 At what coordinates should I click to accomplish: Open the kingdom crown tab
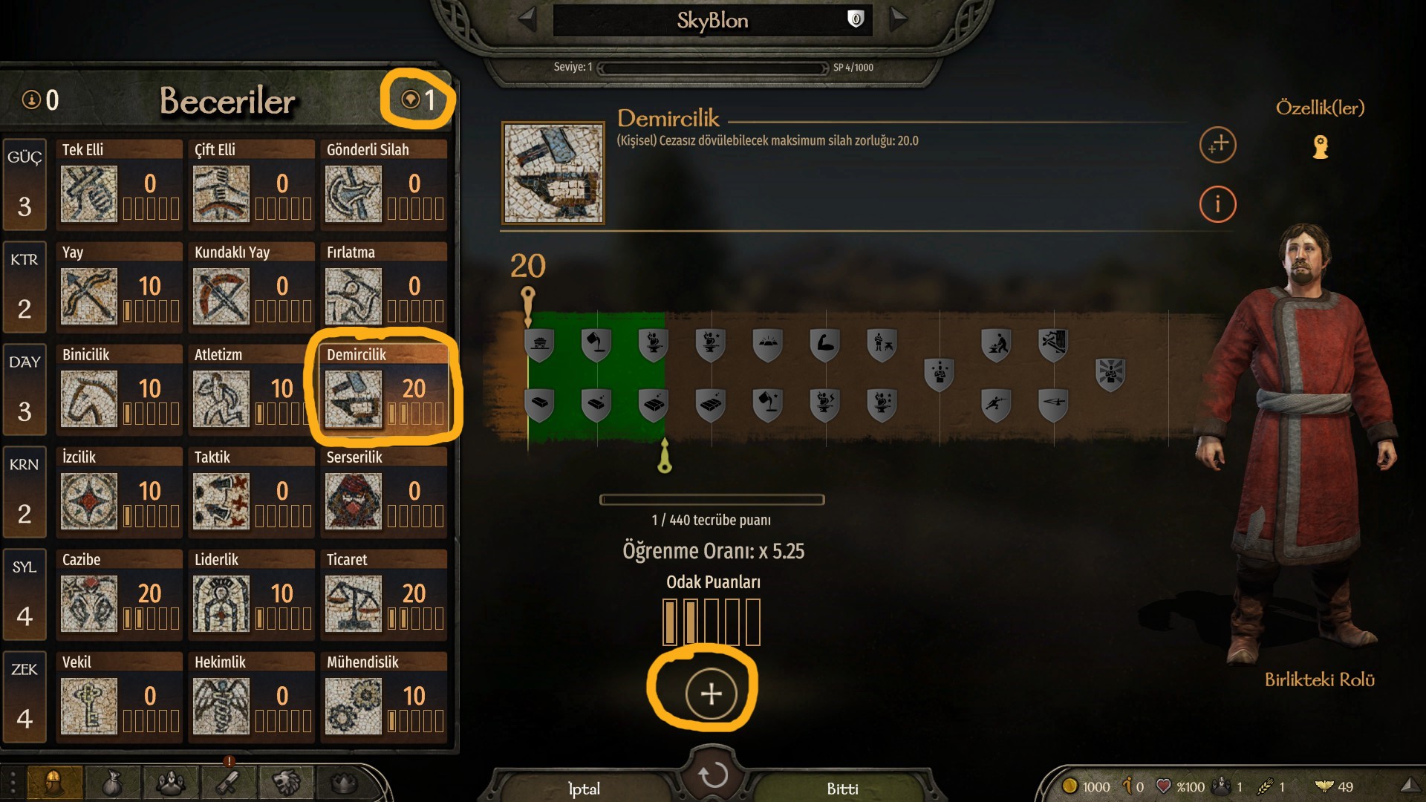[x=343, y=783]
